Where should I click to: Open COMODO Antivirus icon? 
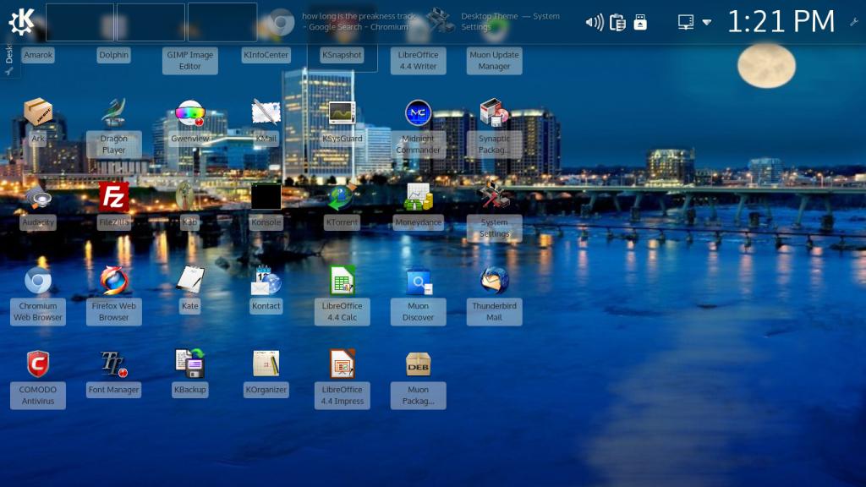[37, 365]
